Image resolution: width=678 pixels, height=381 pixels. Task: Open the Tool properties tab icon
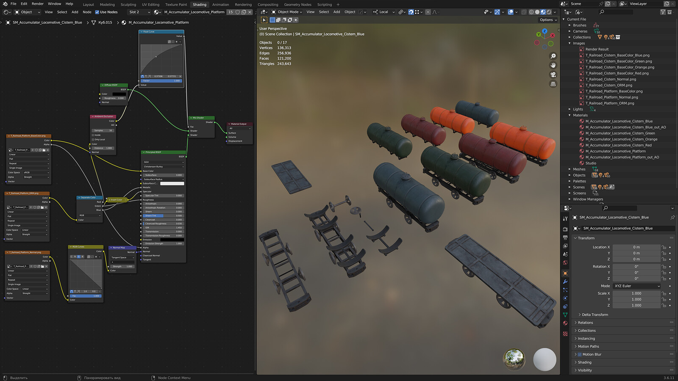tap(565, 218)
